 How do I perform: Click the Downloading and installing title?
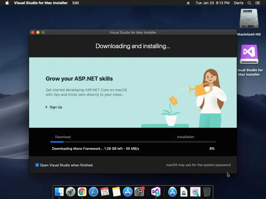click(133, 46)
